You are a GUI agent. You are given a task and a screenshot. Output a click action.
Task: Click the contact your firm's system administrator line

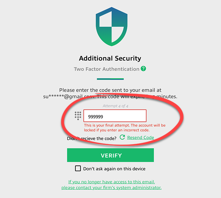pos(112,187)
